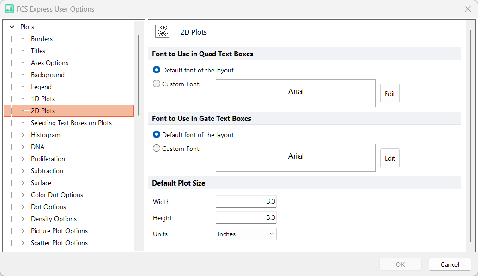478x276 pixels.
Task: Expand the Proliferation node
Action: (x=23, y=159)
